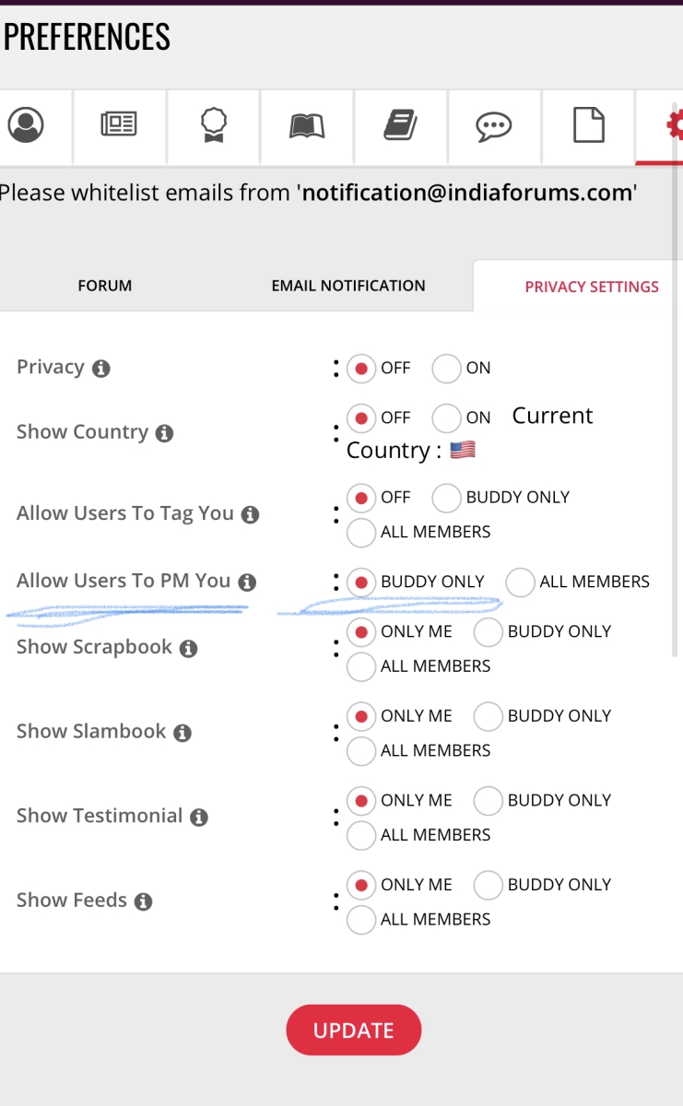Open the award badge tab icon
683x1106 pixels.
214,124
